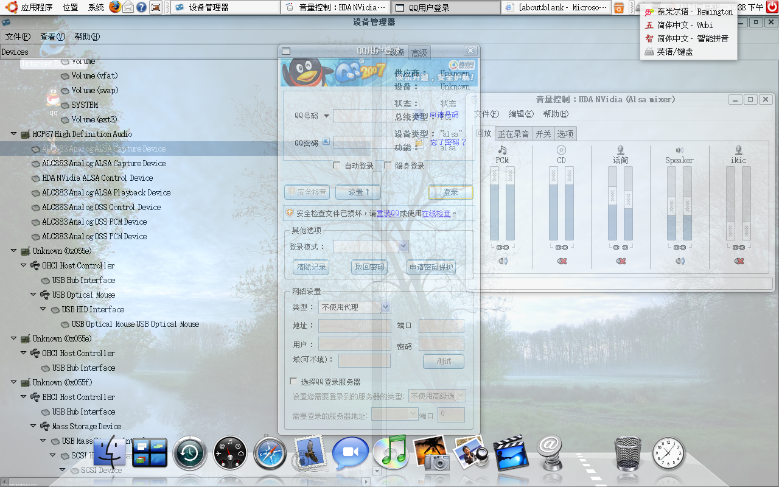Unmute the 话筒 microphone track
The height and width of the screenshot is (487, 779).
tap(620, 261)
